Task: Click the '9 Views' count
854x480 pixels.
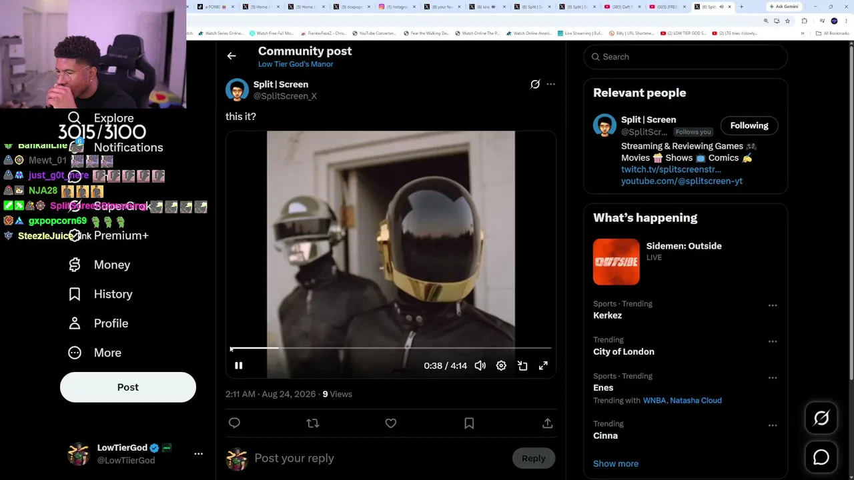Action: point(337,394)
